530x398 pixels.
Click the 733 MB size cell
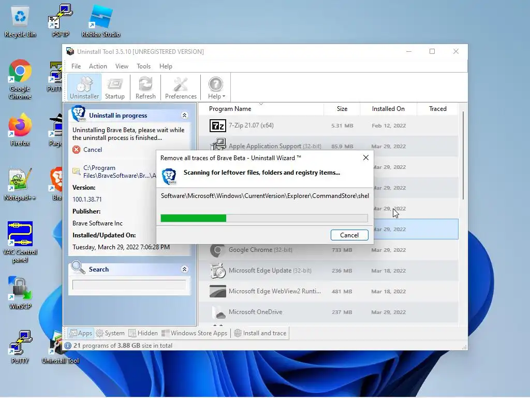(x=342, y=250)
